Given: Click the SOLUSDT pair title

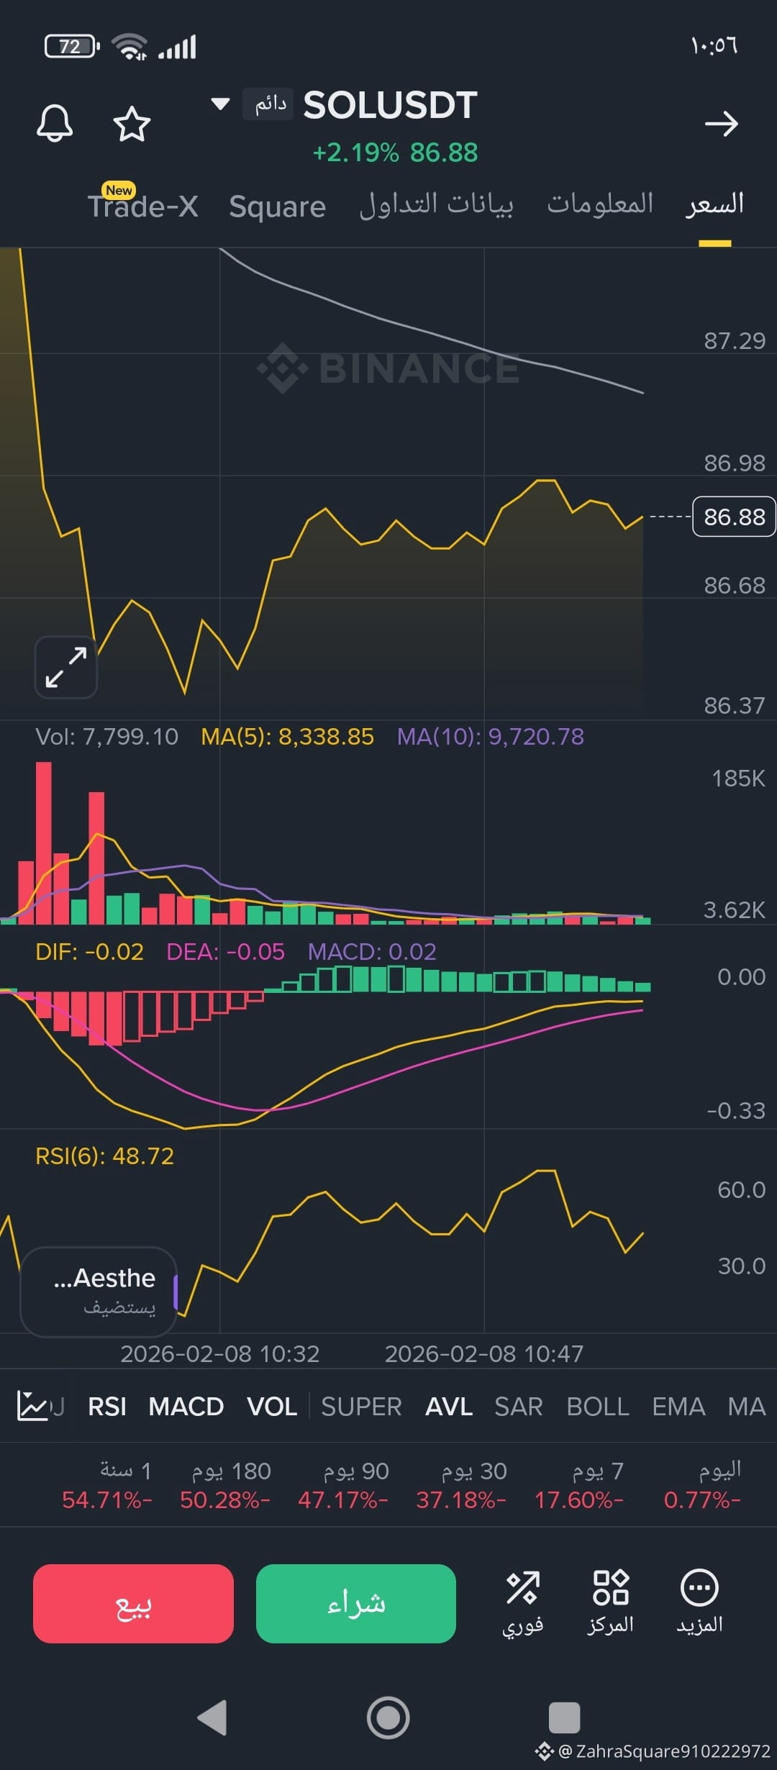Looking at the screenshot, I should (x=390, y=105).
